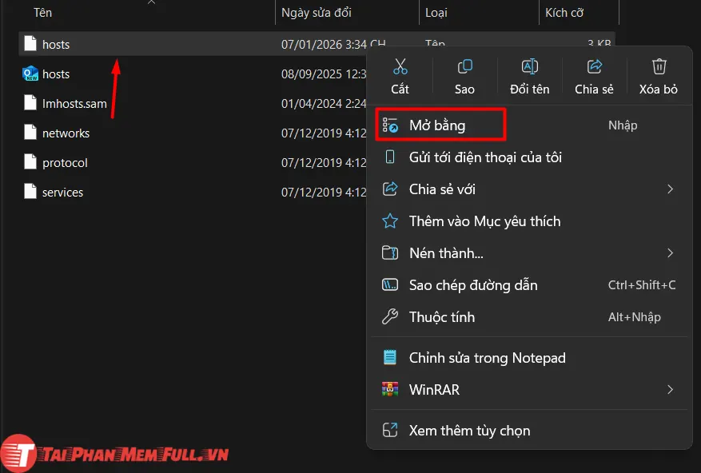Click the Đổi tên (Rename) icon
The image size is (701, 473).
(x=529, y=67)
